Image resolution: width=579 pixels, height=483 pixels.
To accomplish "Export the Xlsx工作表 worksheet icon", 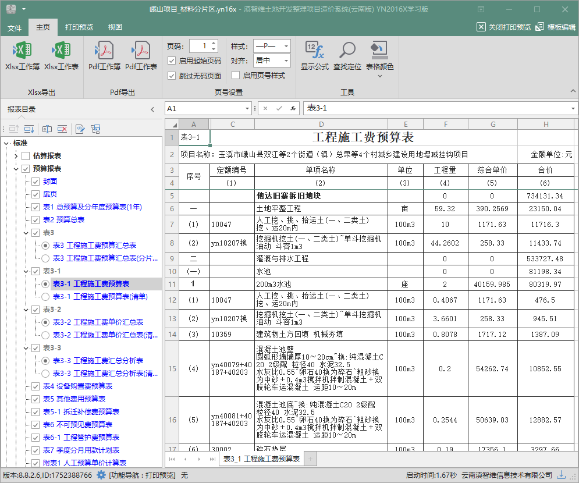I will (61, 50).
